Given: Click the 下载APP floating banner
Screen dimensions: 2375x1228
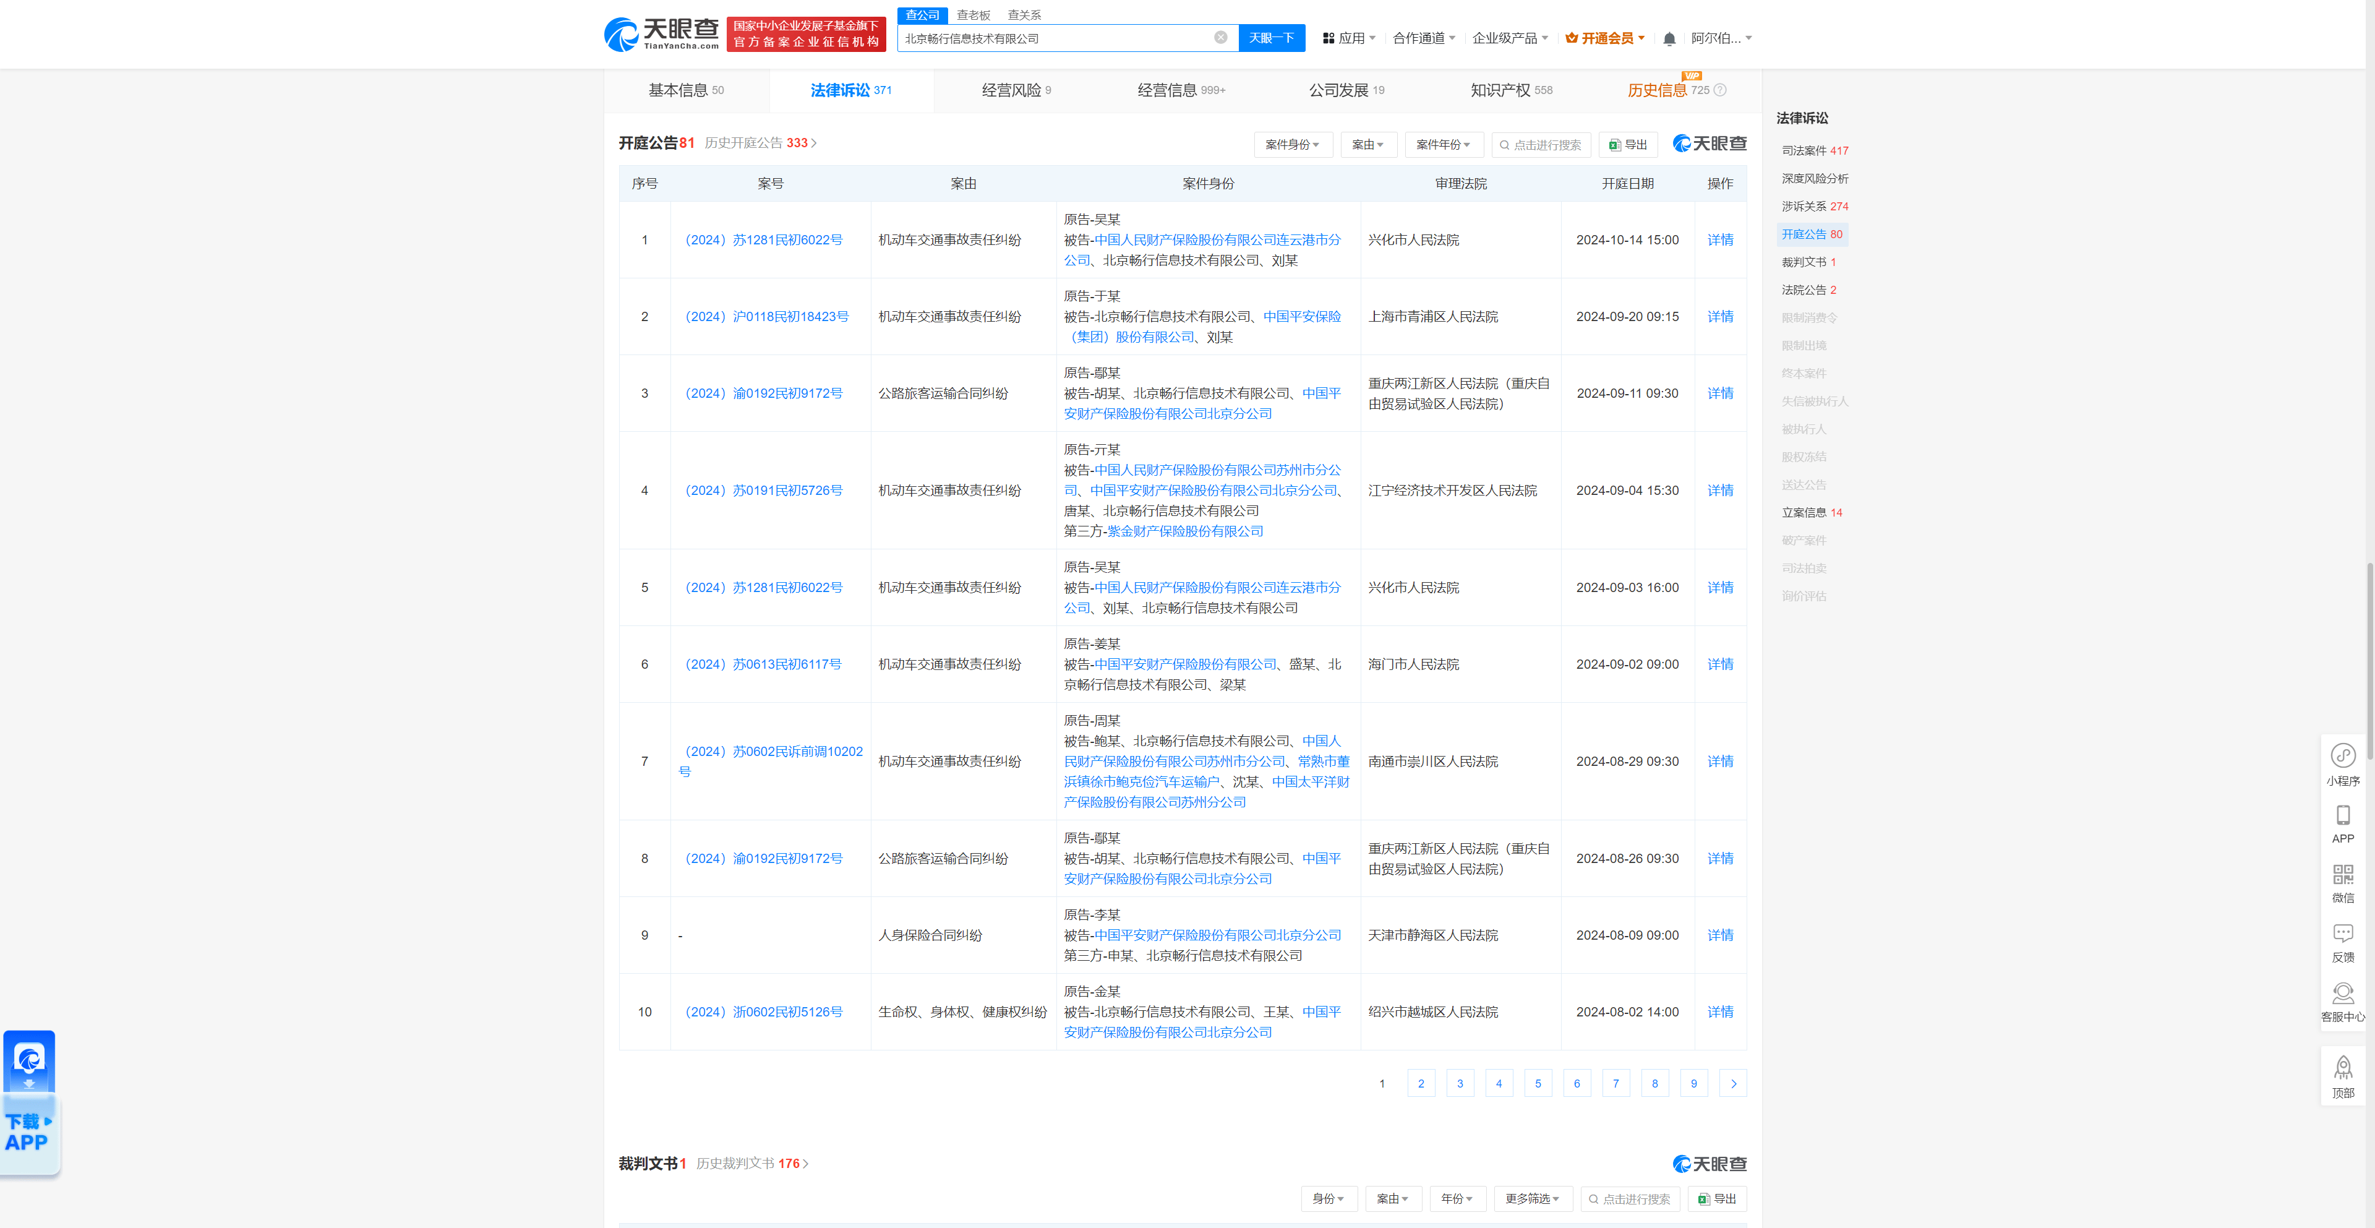Looking at the screenshot, I should pyautogui.click(x=30, y=1102).
